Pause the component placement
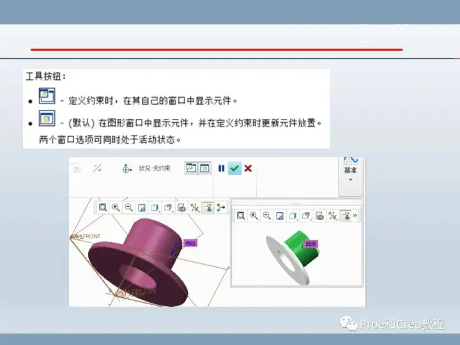This screenshot has height=345, width=460. click(x=221, y=169)
